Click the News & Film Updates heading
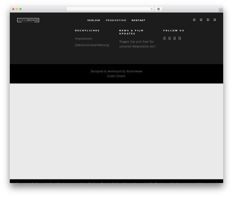 (131, 32)
